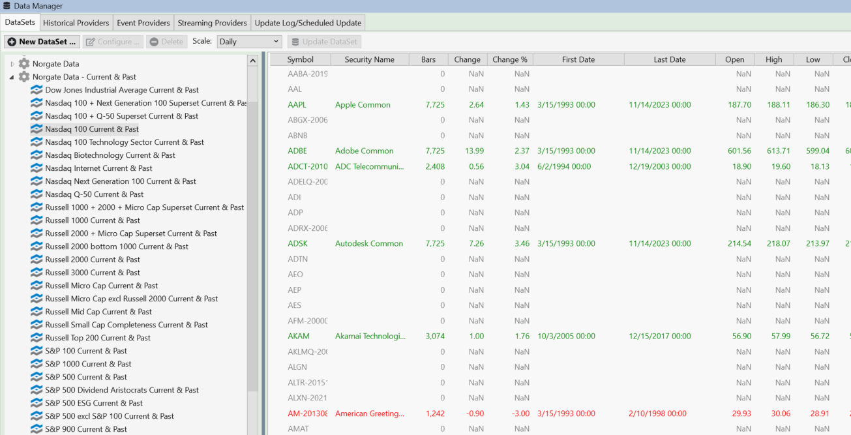The image size is (851, 435).
Task: Collapse the Norgate Data - Current & Past node
Action: [x=12, y=77]
